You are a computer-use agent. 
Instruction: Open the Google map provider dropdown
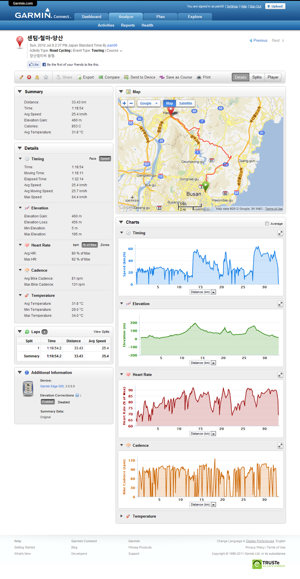(148, 103)
